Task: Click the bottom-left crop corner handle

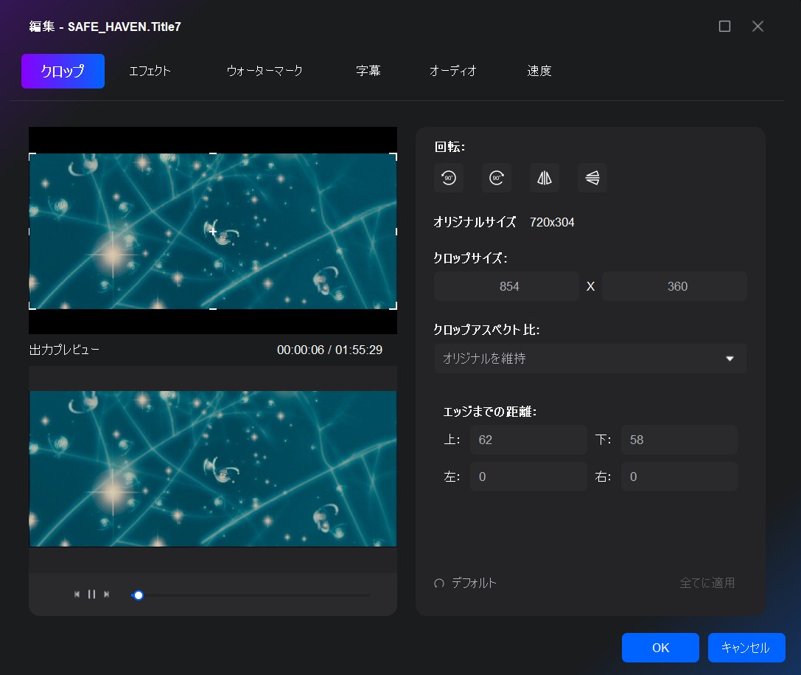Action: coord(32,306)
